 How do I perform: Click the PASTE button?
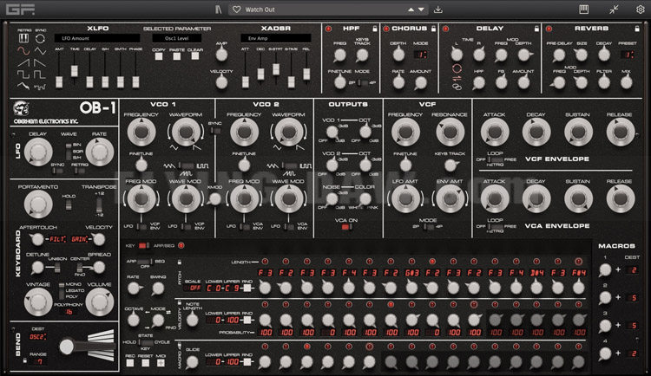pyautogui.click(x=177, y=56)
